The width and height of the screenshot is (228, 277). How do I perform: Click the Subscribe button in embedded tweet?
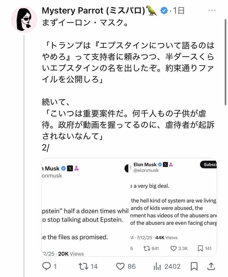(209, 165)
